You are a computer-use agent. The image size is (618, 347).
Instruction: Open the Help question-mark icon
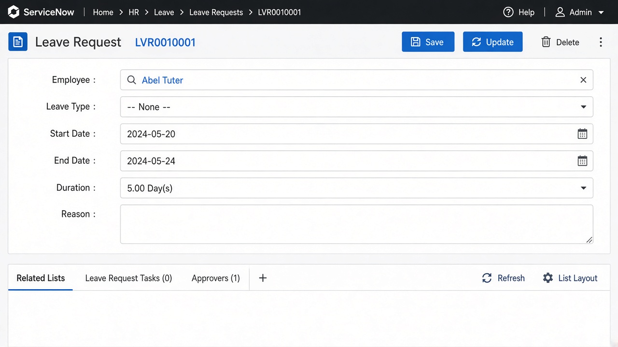(508, 12)
